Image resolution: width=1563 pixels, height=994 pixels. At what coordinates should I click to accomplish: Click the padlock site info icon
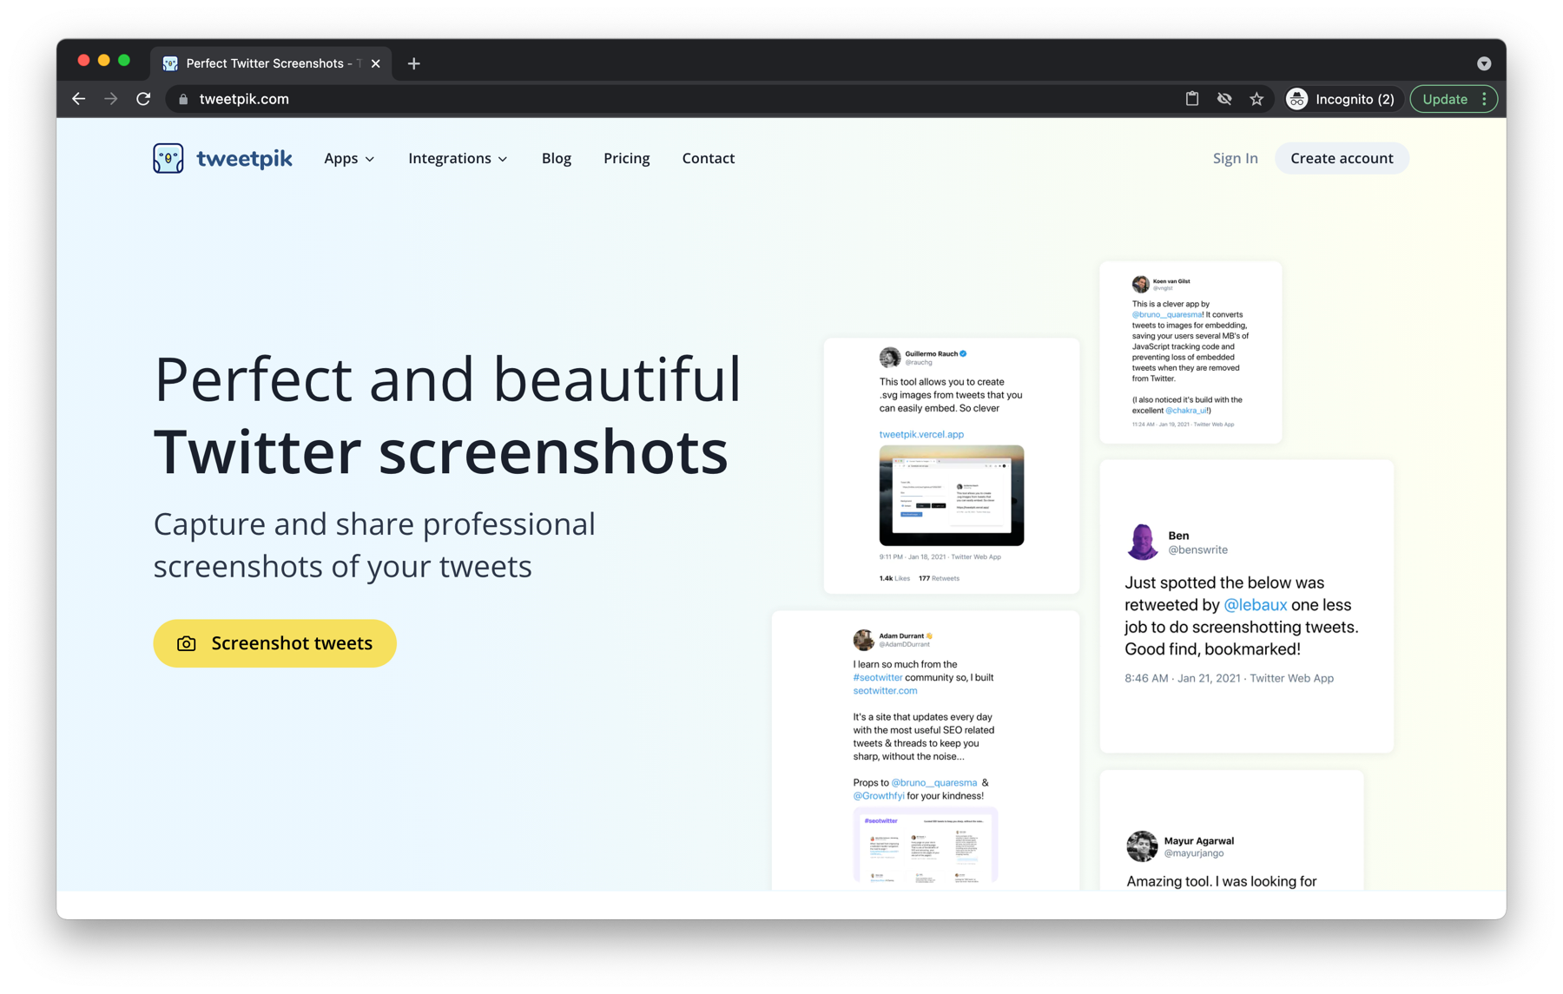[x=183, y=99]
